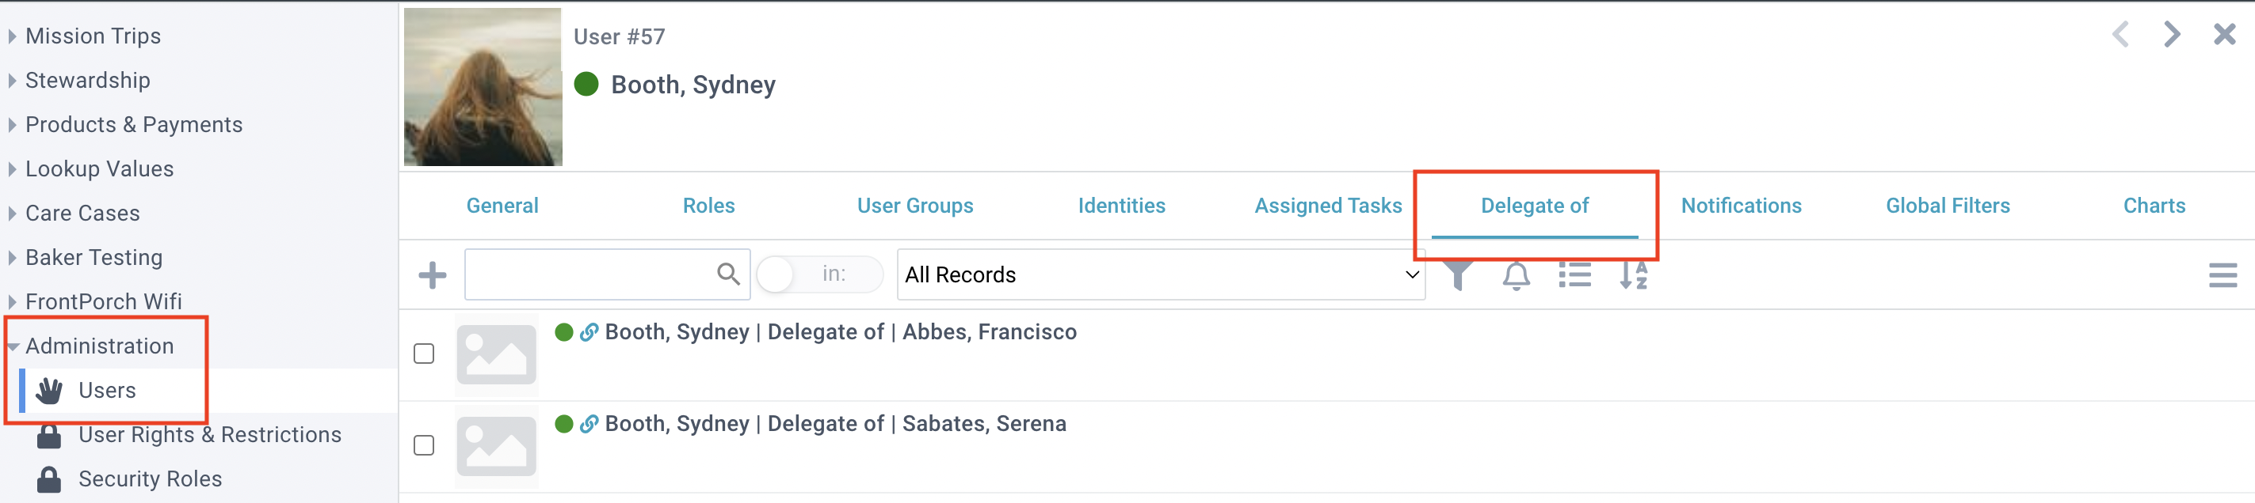Go to next record arrow

click(x=2172, y=35)
